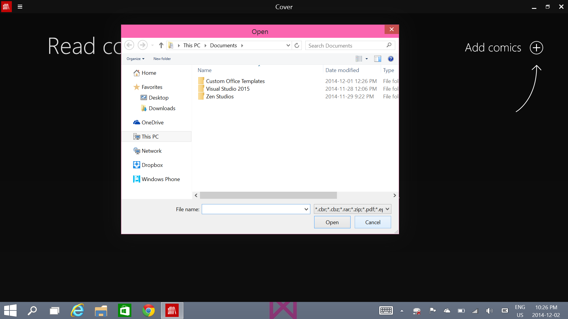
Task: Open the address bar history dropdown
Action: click(x=288, y=45)
